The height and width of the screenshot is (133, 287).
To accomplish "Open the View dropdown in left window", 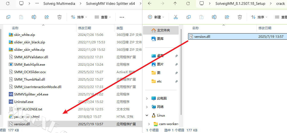I will [103, 17].
